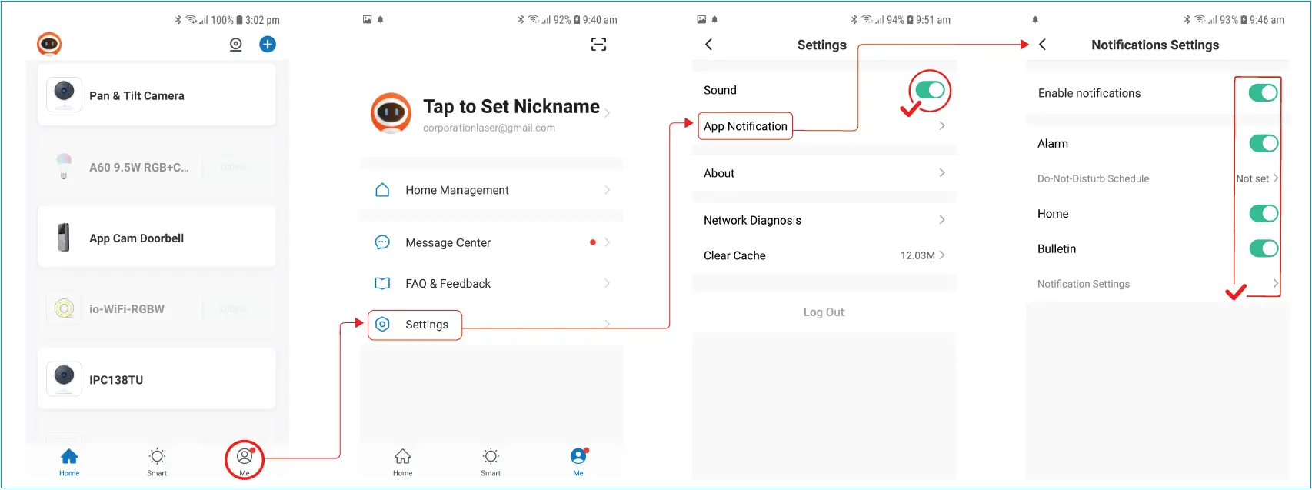Expand the App Notification chevron

tap(942, 126)
